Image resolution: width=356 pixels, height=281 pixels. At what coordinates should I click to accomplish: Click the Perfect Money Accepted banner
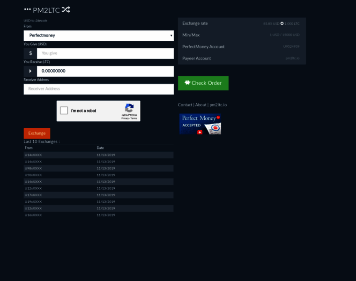coord(200,124)
